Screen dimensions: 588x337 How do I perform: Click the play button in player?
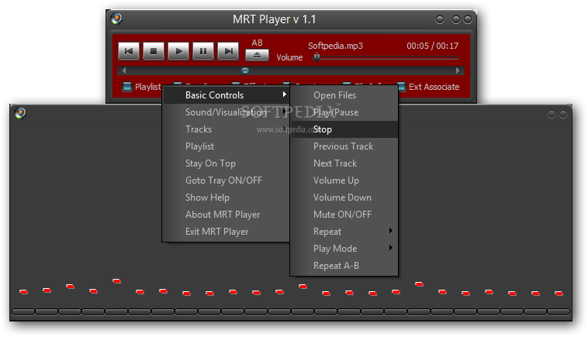click(178, 51)
